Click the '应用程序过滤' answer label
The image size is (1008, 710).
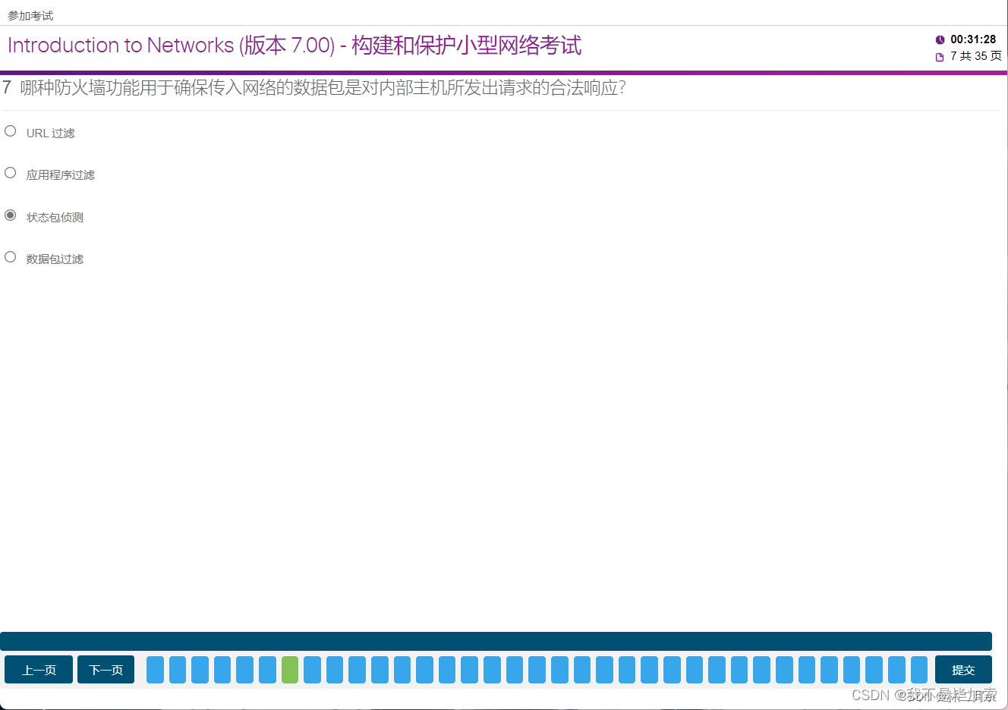pos(61,175)
